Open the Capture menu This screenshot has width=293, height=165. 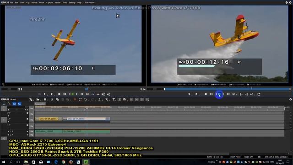pyautogui.click(x=49, y=3)
